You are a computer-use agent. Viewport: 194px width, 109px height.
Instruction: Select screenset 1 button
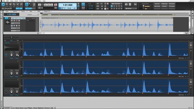112,6
